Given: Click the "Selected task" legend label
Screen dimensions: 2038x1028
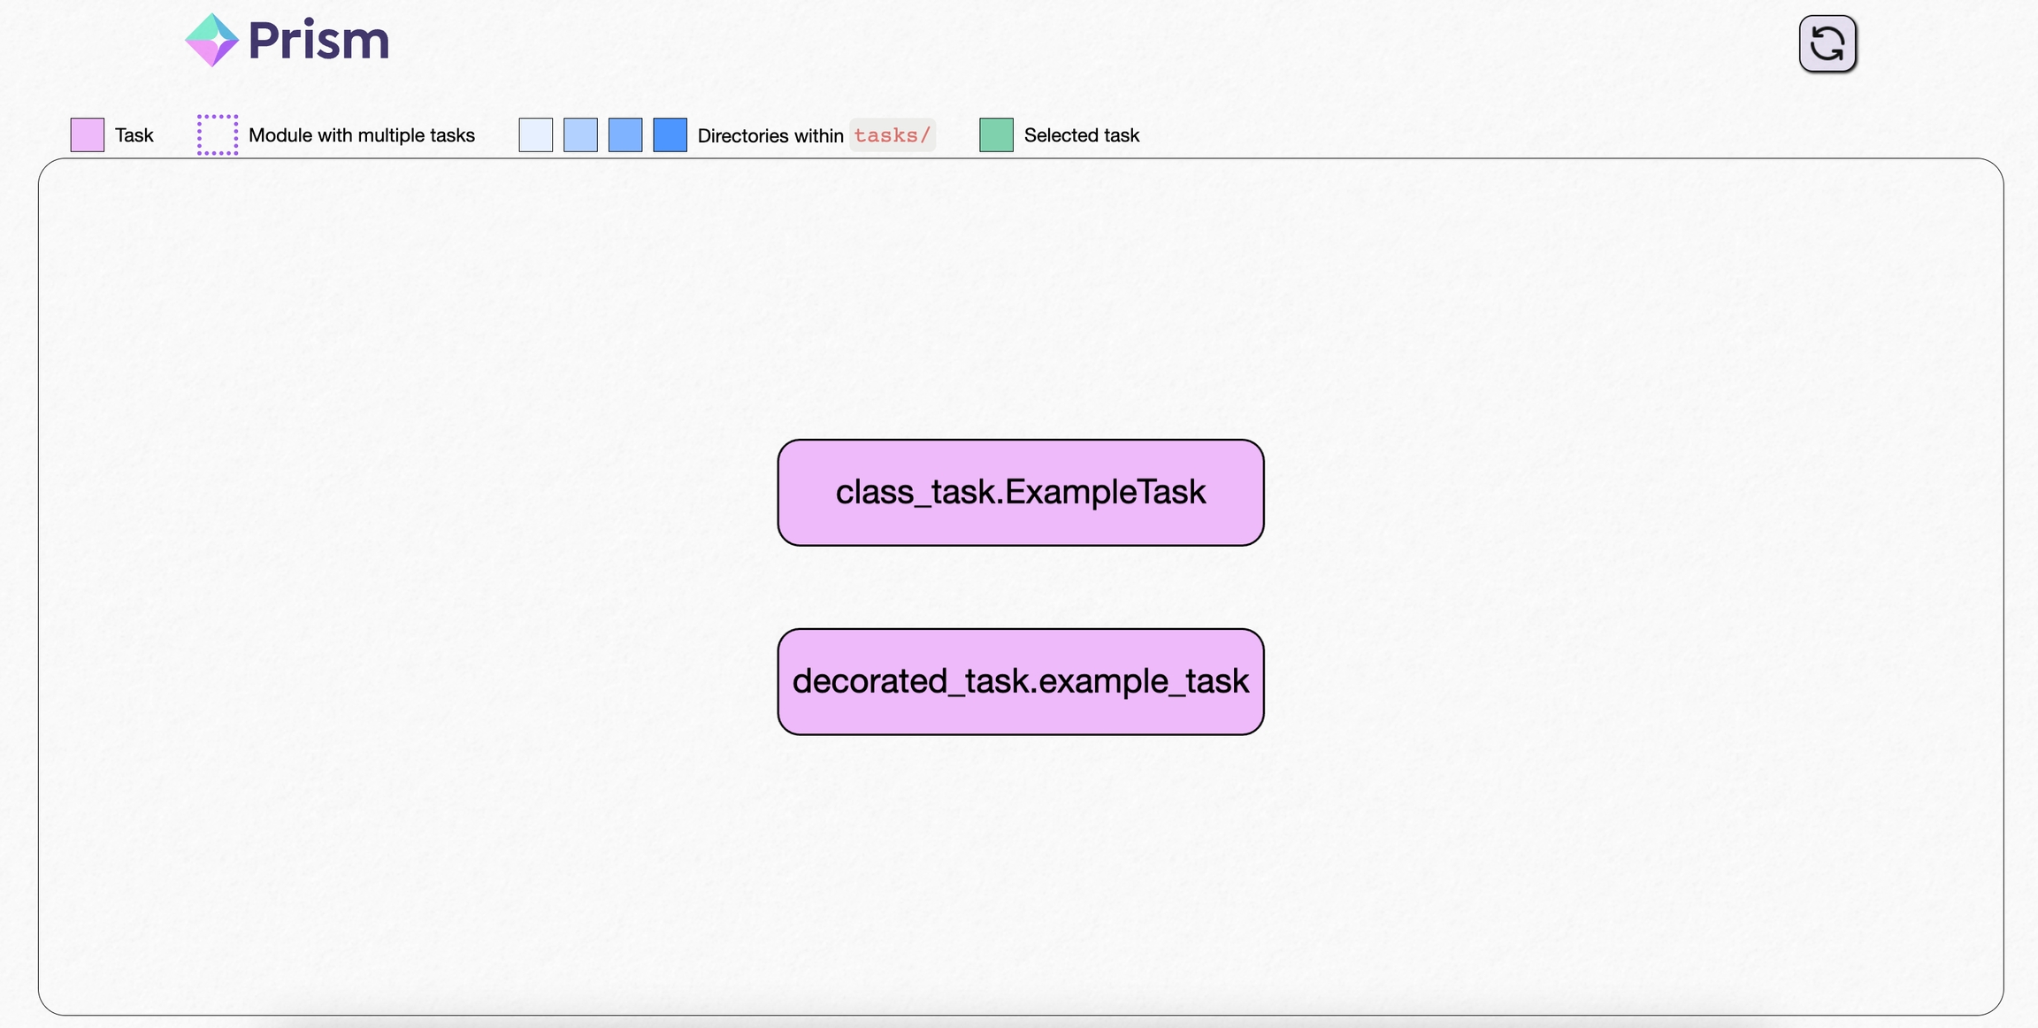Looking at the screenshot, I should point(1081,135).
